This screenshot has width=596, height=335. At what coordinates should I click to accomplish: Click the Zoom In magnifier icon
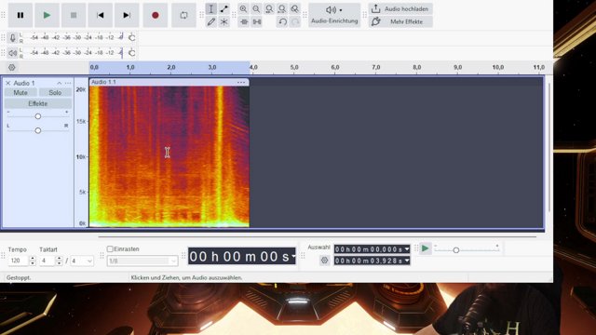(x=243, y=8)
